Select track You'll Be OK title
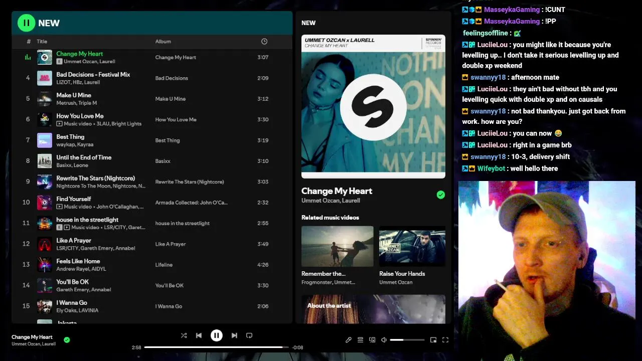This screenshot has height=361, width=642. coord(72,282)
